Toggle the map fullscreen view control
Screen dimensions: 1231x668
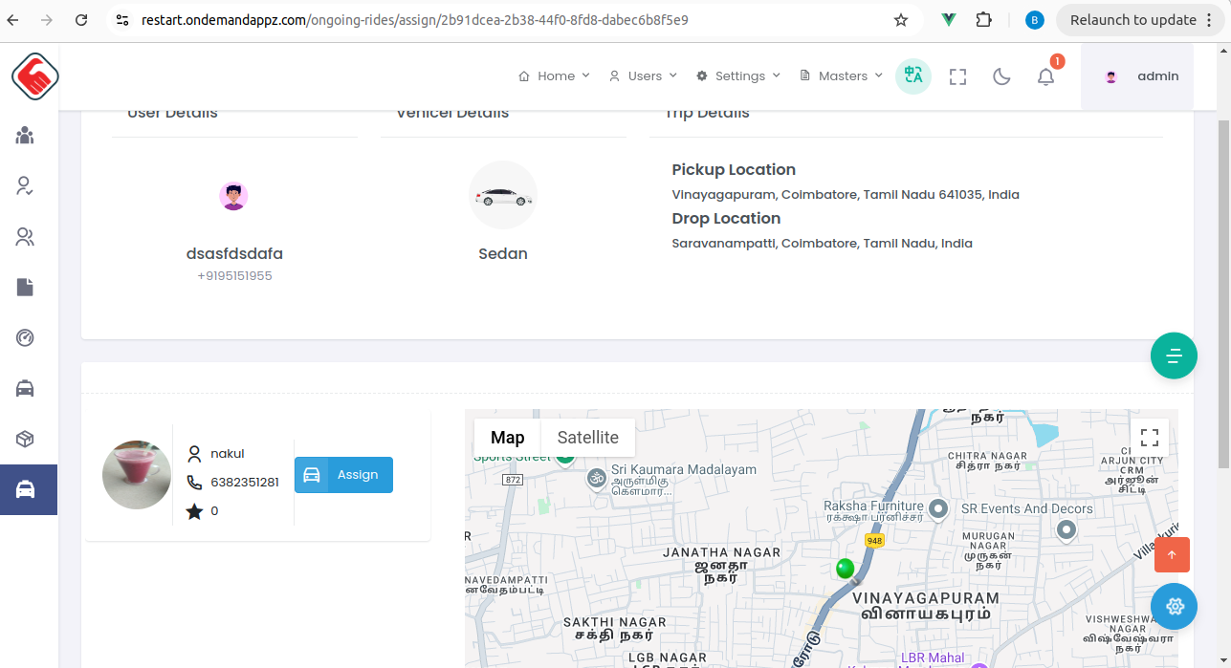(x=1150, y=438)
